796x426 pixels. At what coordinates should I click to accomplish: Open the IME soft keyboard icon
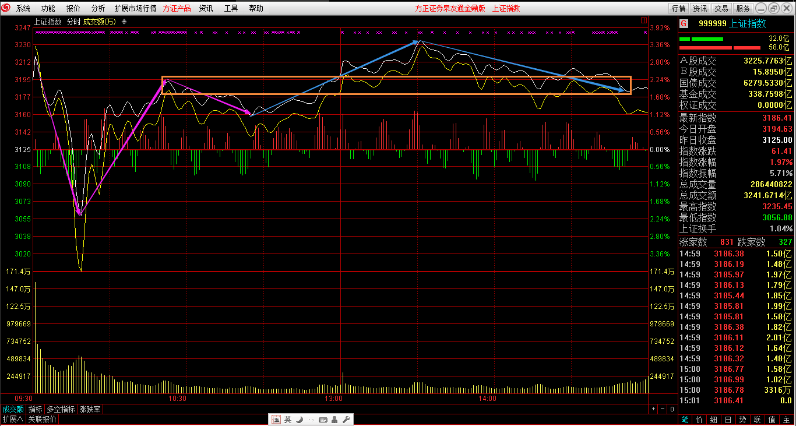tap(323, 420)
